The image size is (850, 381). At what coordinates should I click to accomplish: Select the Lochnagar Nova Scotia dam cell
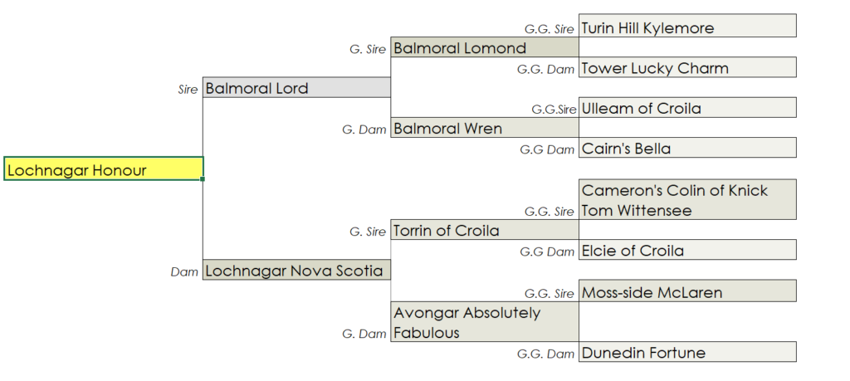296,270
